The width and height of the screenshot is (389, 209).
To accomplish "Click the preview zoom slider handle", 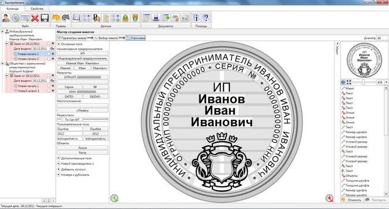I will pos(363,82).
